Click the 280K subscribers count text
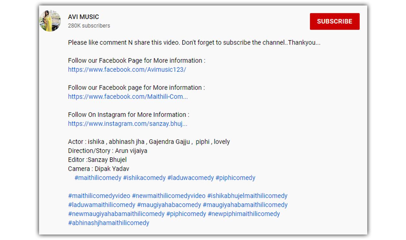The width and height of the screenshot is (406, 240). click(89, 26)
